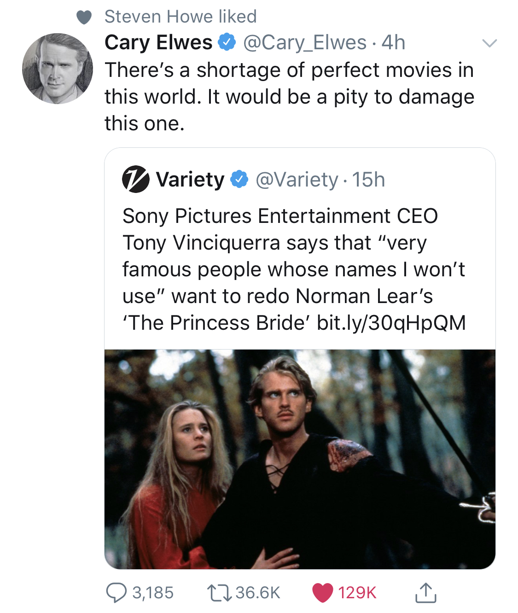The width and height of the screenshot is (518, 613).
Task: Tap gray heart beside Steven Howe liked
Action: coord(84,18)
